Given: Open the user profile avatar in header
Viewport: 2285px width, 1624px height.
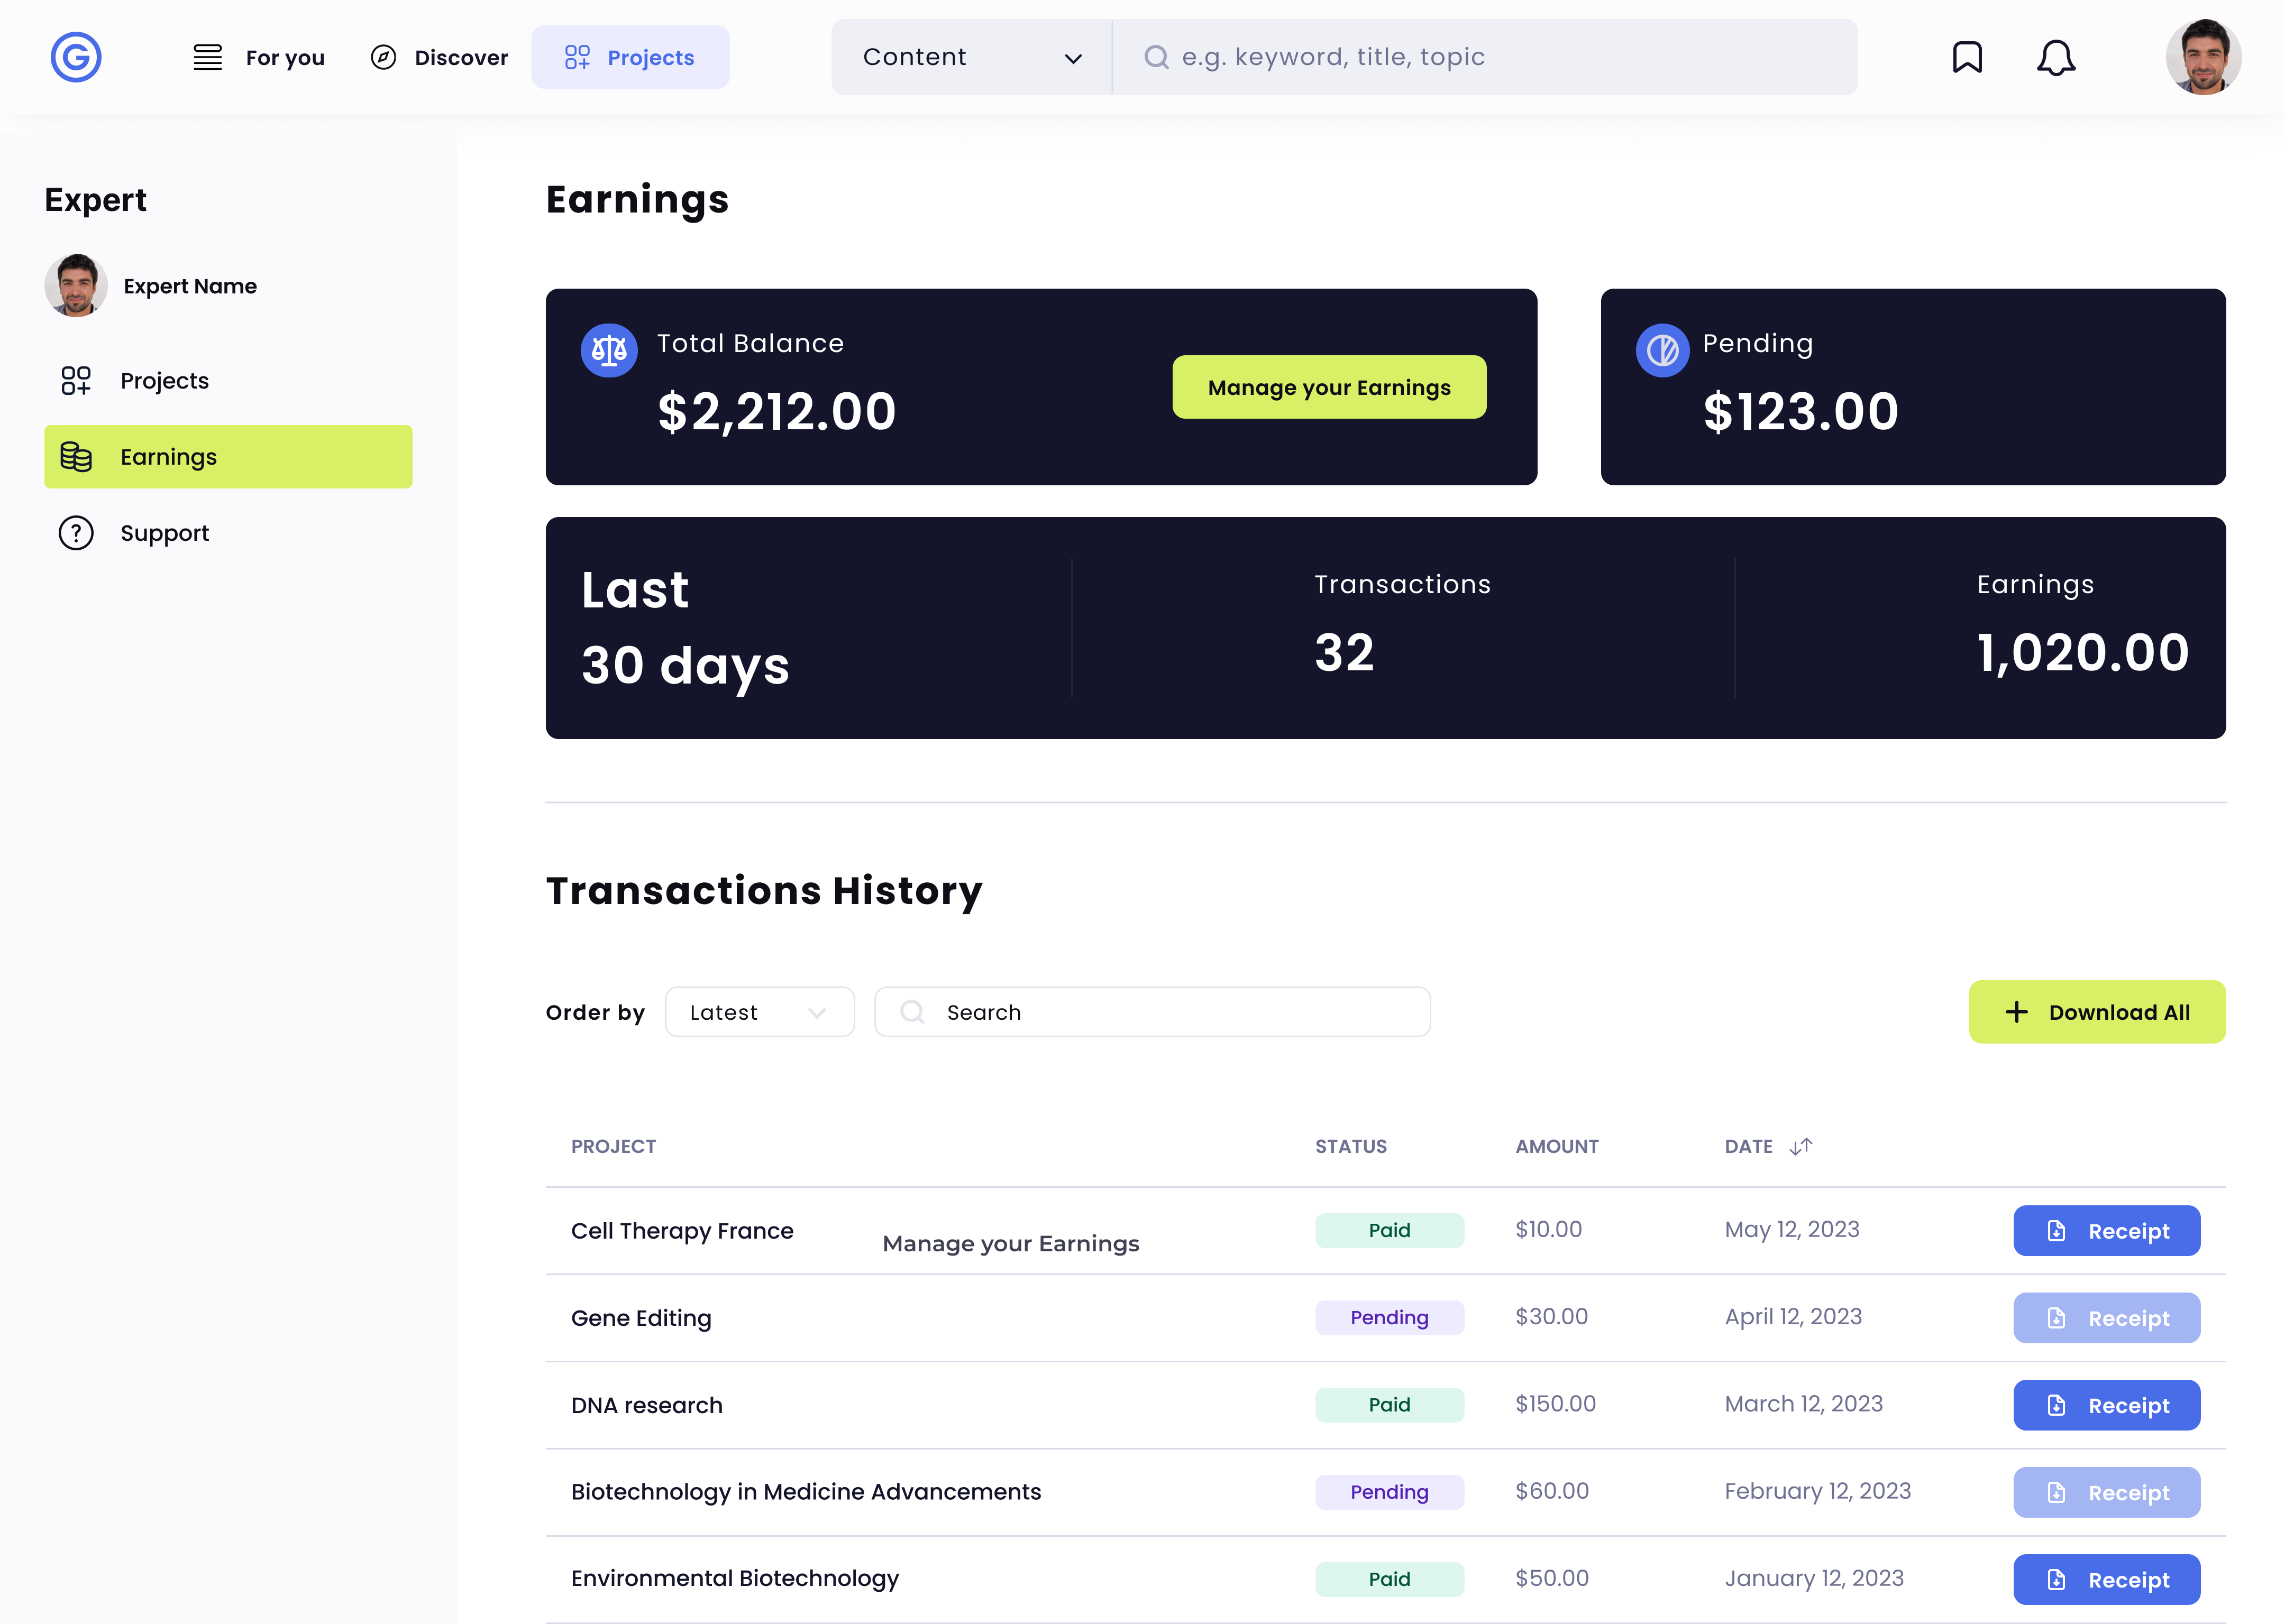Looking at the screenshot, I should click(x=2203, y=57).
